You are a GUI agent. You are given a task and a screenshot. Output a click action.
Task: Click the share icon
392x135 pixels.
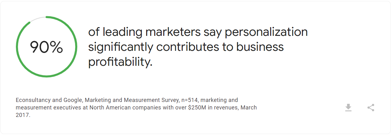[x=370, y=108]
